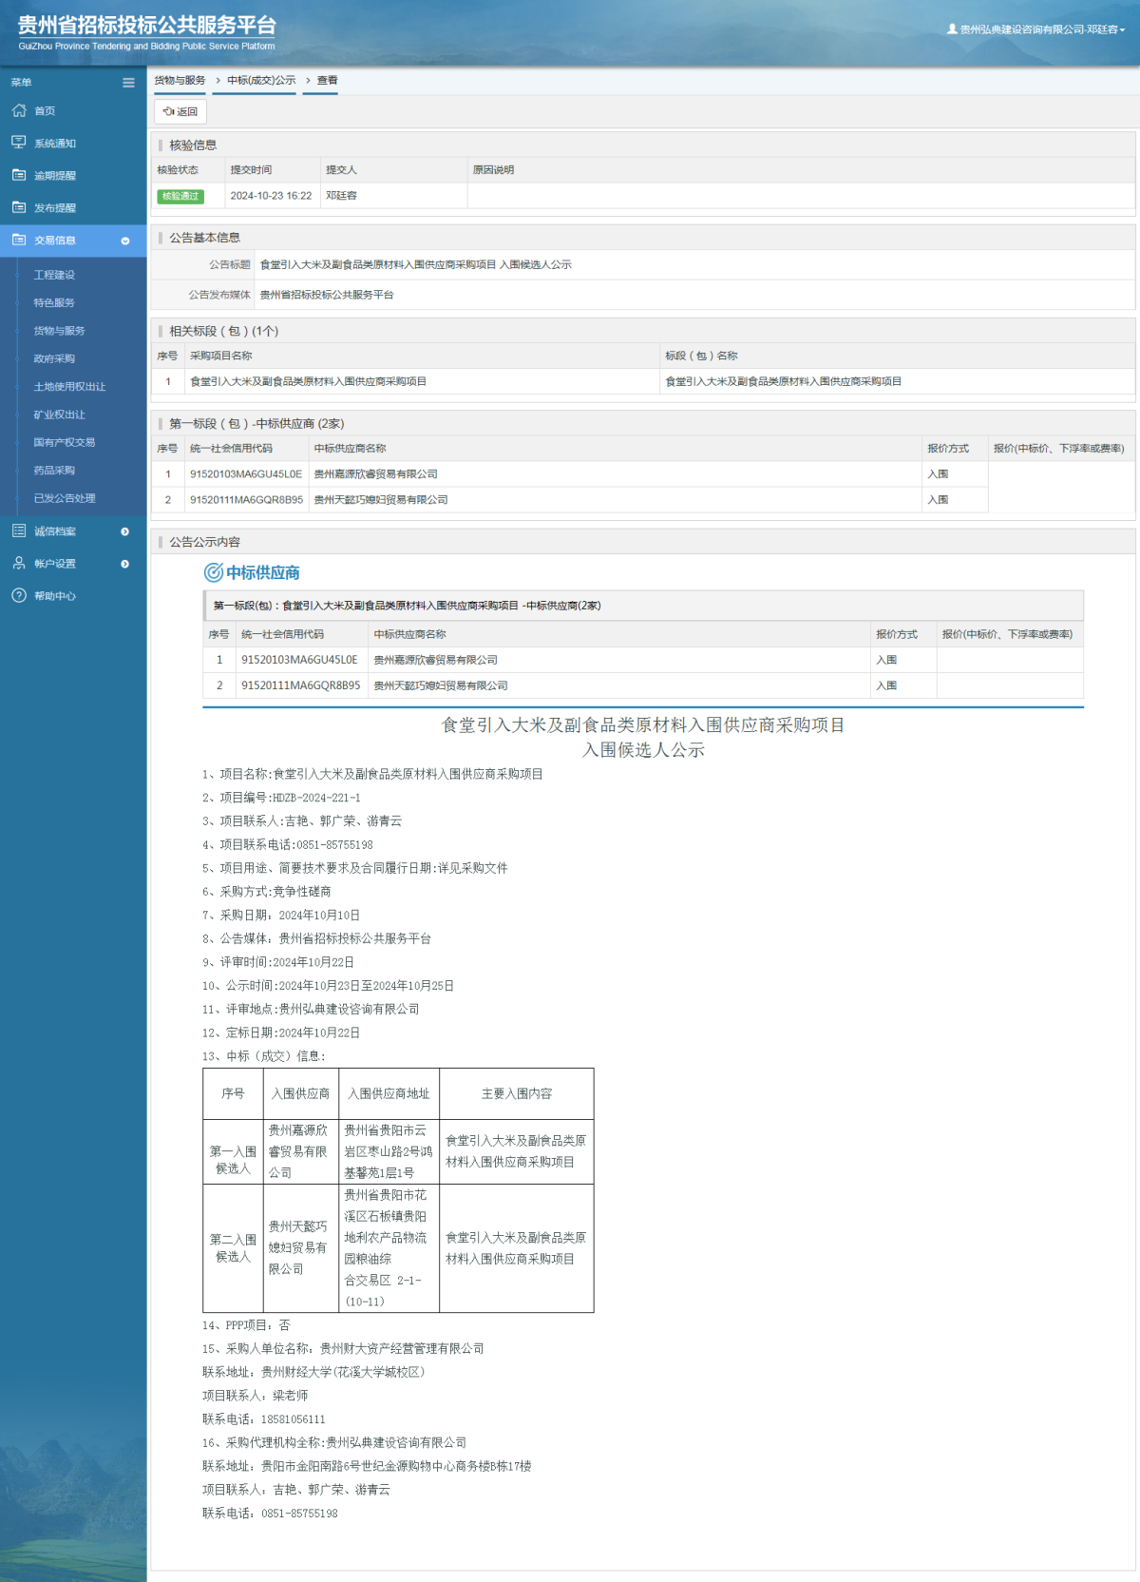Click 公告发布媒体 value 贵州省招标投标公共服务平台
Image resolution: width=1140 pixels, height=1582 pixels.
tap(327, 295)
